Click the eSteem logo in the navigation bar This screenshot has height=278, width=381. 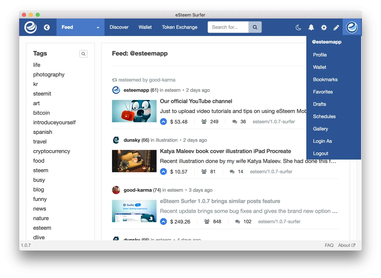tap(30, 27)
